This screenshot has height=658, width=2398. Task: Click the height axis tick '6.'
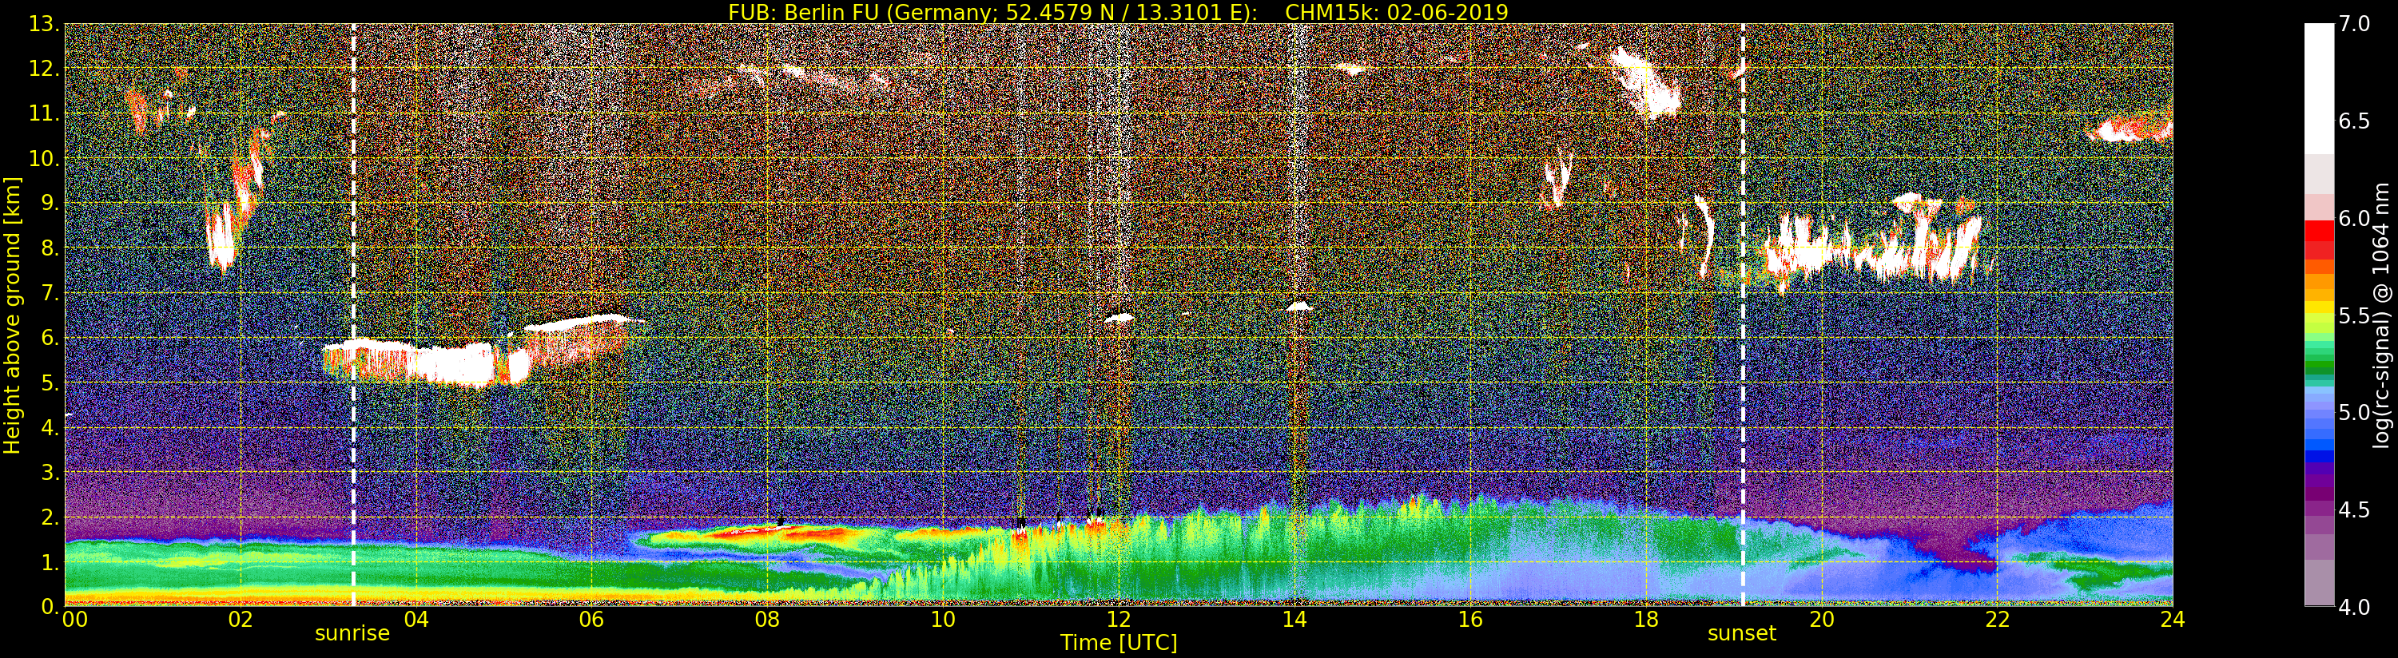[x=50, y=338]
